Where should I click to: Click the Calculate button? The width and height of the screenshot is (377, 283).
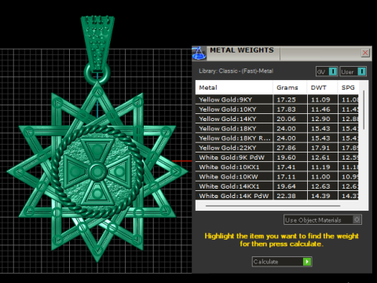click(282, 262)
